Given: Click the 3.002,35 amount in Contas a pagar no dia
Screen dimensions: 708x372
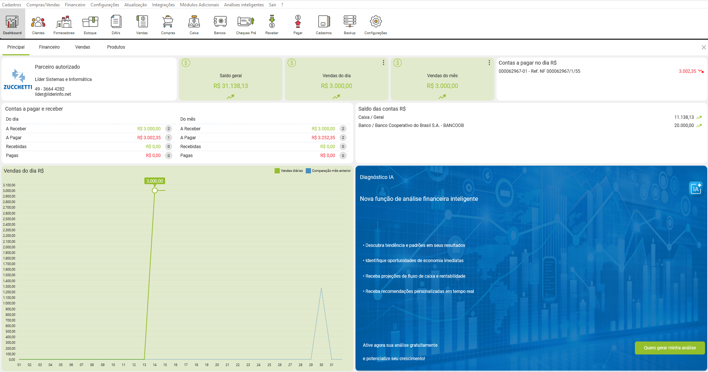Looking at the screenshot, I should coord(688,71).
